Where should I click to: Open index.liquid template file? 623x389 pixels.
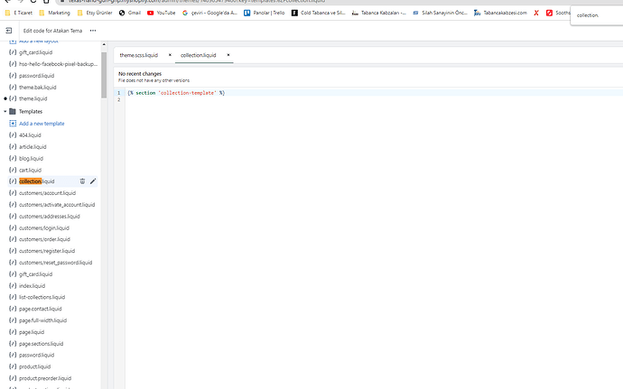(32, 286)
